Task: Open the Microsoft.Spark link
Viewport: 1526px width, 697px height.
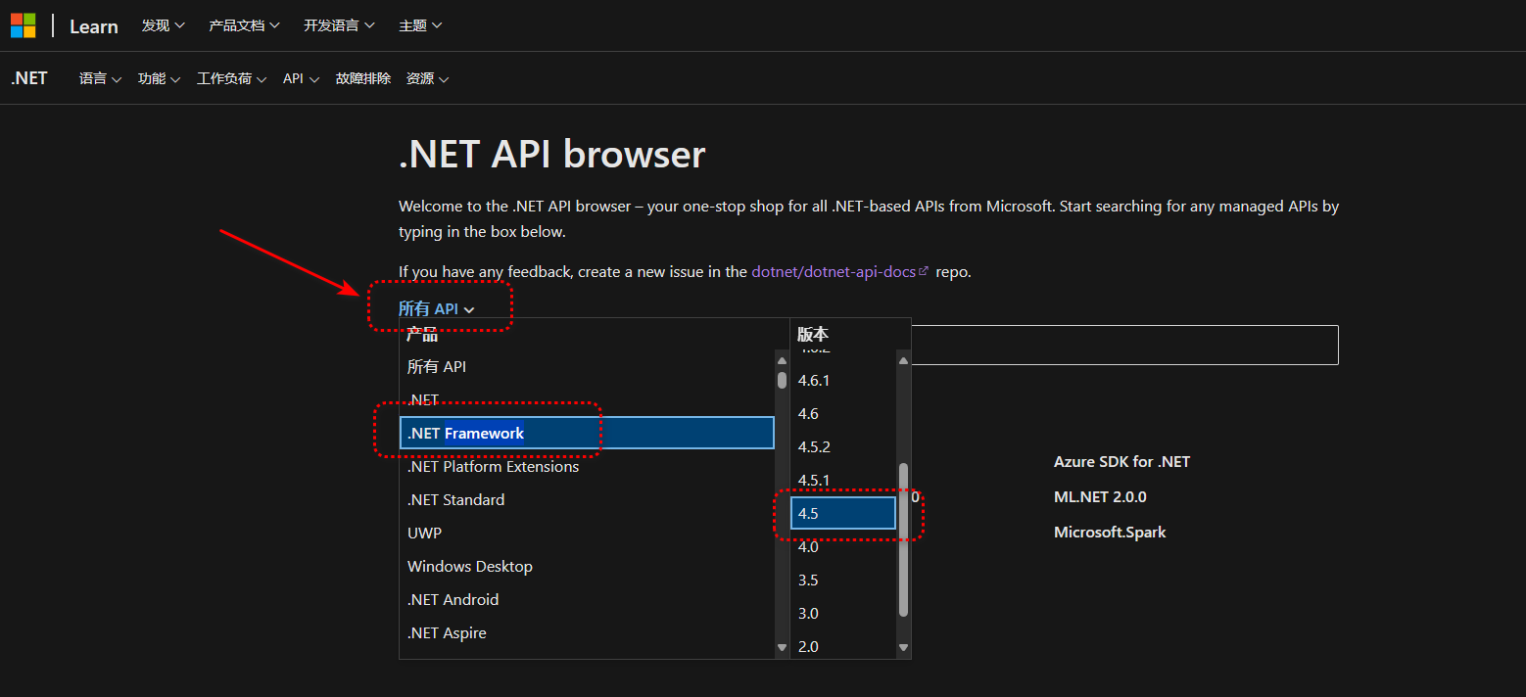Action: click(x=1110, y=533)
